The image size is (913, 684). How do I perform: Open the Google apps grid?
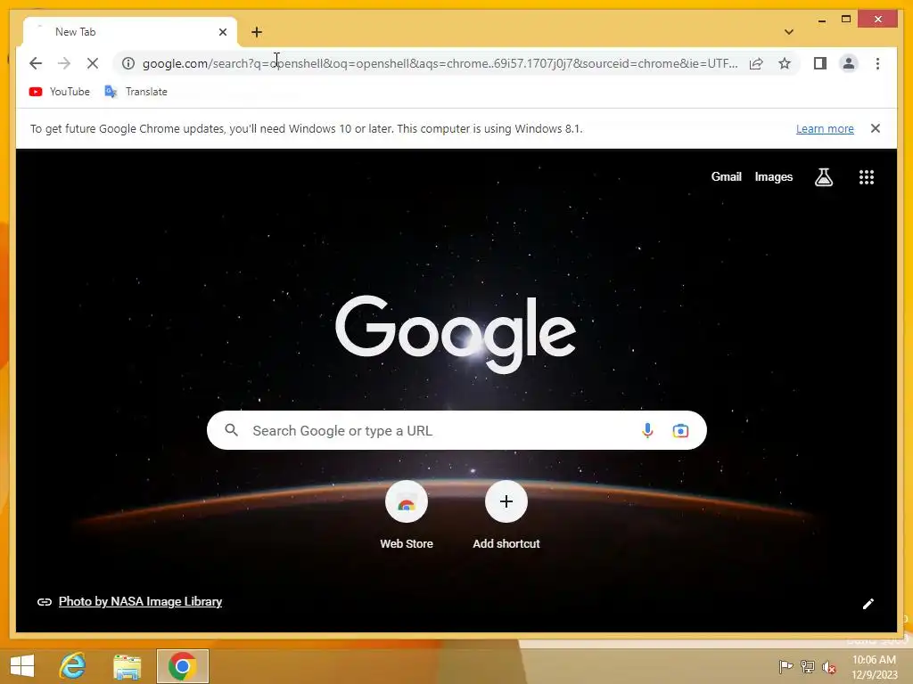click(867, 177)
